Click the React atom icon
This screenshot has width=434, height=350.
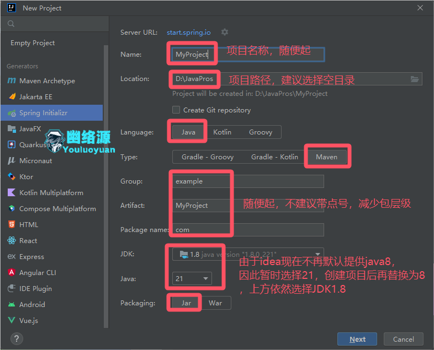12,241
